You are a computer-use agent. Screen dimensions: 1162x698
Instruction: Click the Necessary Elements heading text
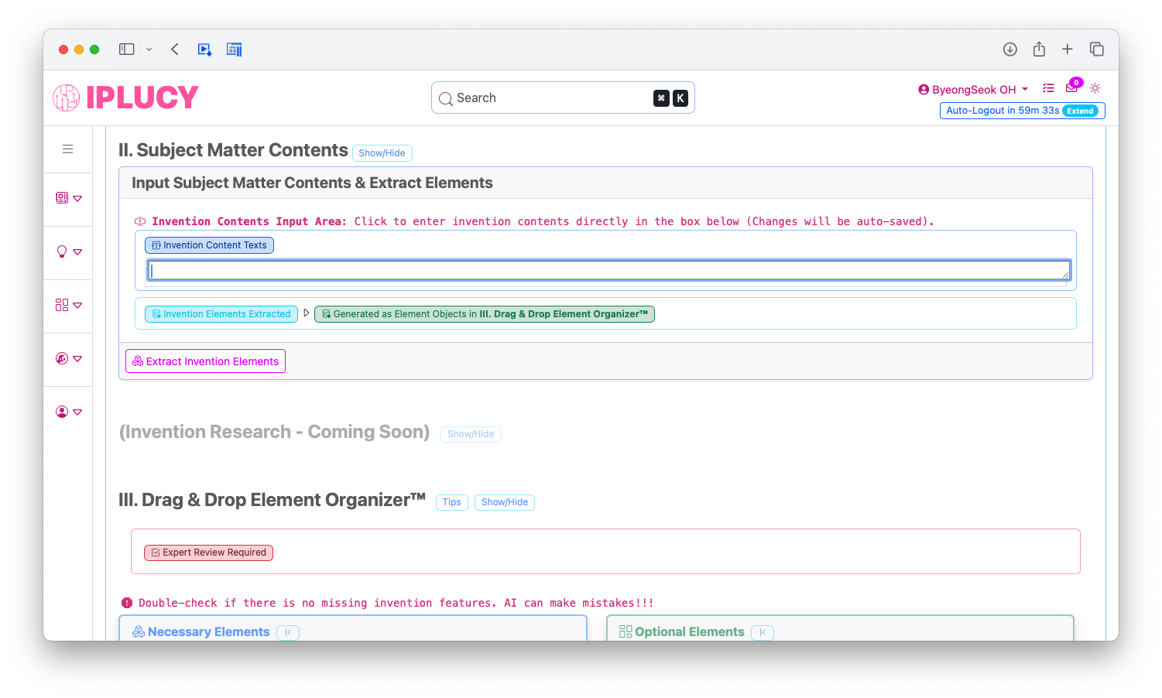point(209,632)
